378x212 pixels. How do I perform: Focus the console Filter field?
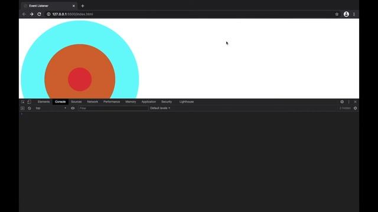tap(113, 108)
